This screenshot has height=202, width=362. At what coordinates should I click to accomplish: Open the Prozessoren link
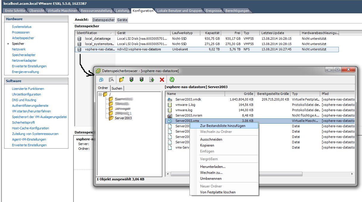point(21,32)
